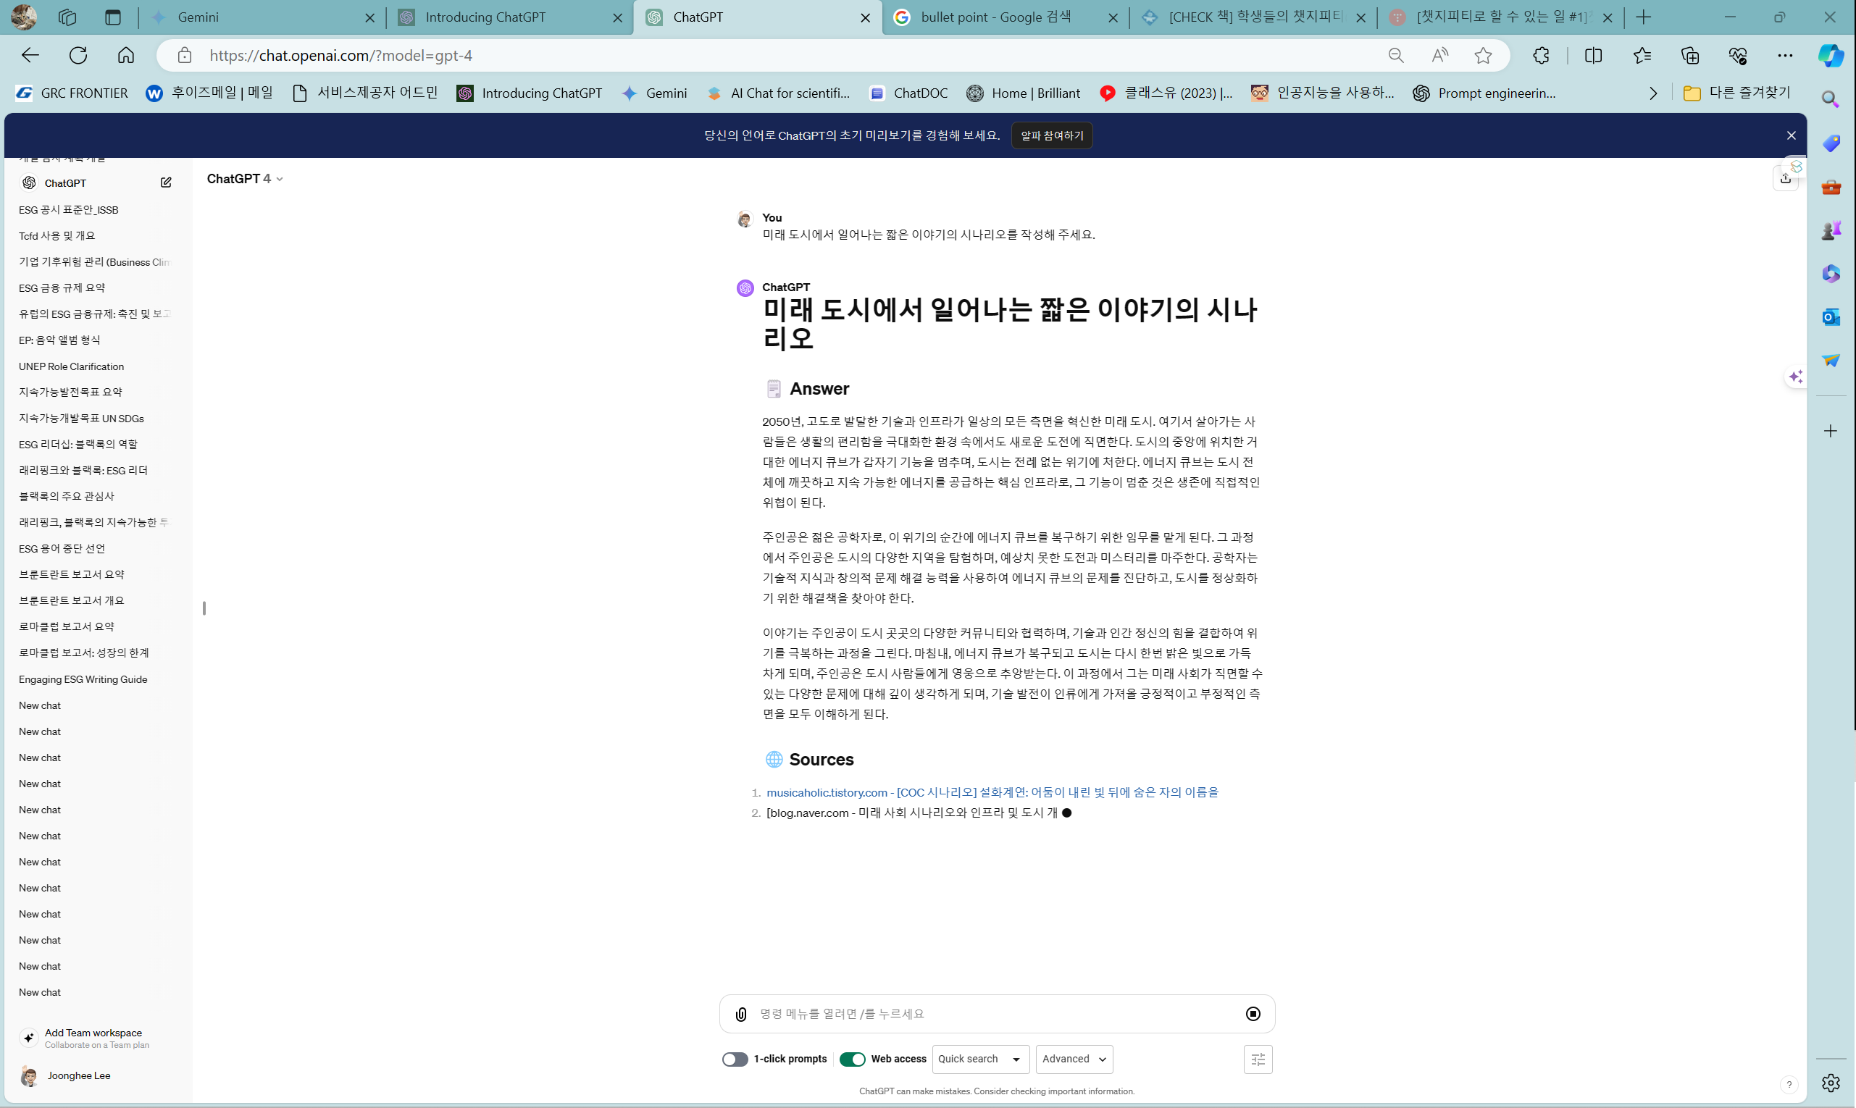Open the UNEP Role Clarification chat
This screenshot has height=1108, width=1856.
coord(71,366)
